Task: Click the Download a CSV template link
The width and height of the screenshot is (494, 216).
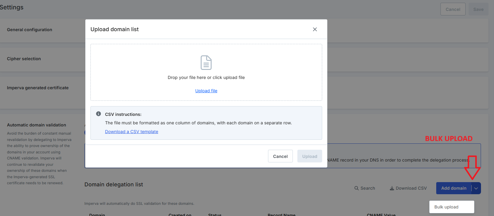Action: pos(132,132)
